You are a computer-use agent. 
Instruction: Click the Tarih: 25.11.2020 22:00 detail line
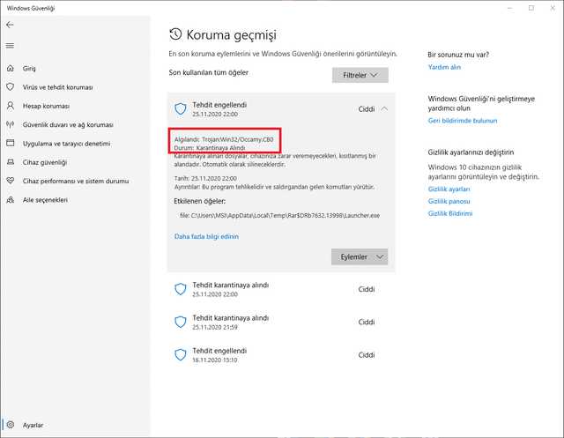205,178
